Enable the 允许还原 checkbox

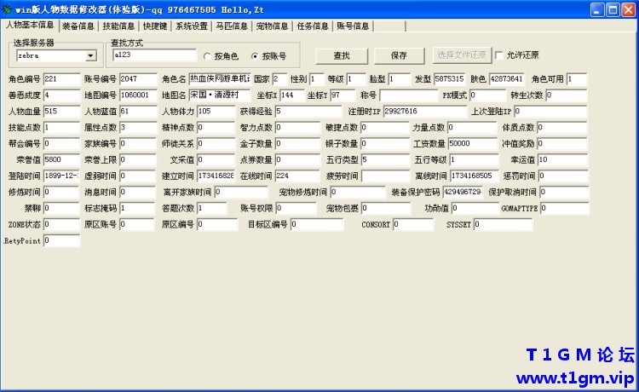tap(499, 55)
